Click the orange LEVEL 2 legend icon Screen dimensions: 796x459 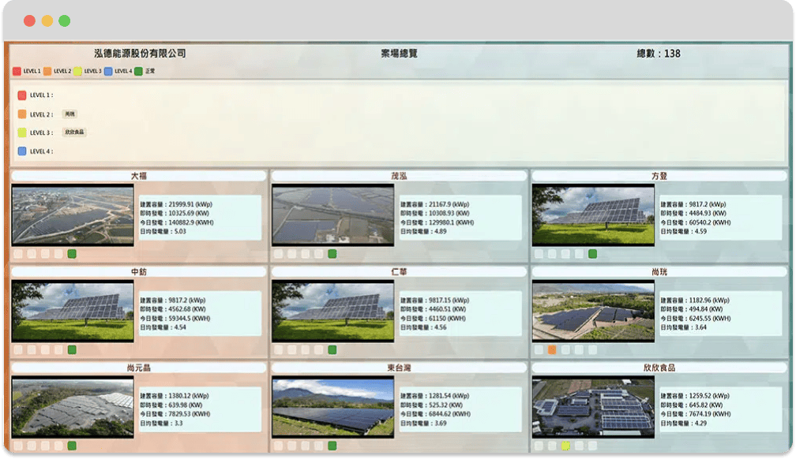[47, 71]
